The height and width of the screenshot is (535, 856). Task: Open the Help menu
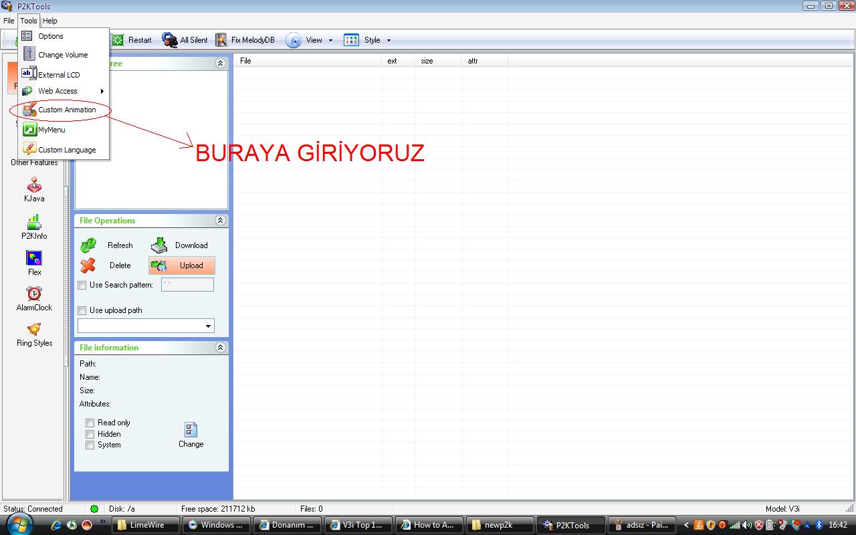[x=50, y=21]
